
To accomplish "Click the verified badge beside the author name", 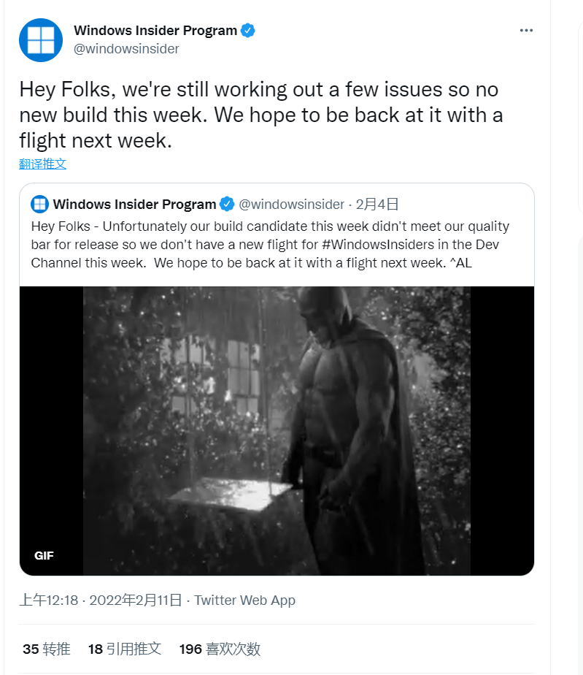I will [x=248, y=31].
